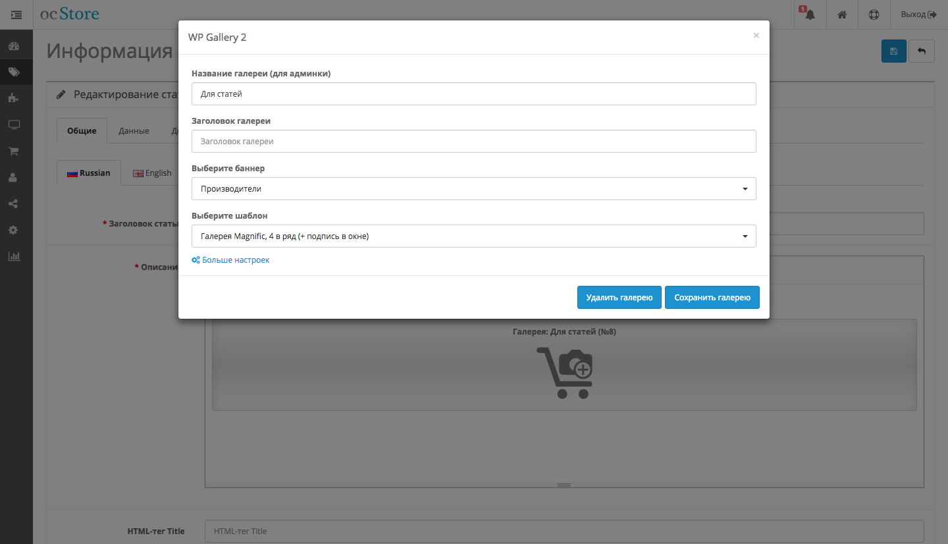
Task: Open the Dashboard icon in sidebar
Action: click(14, 46)
